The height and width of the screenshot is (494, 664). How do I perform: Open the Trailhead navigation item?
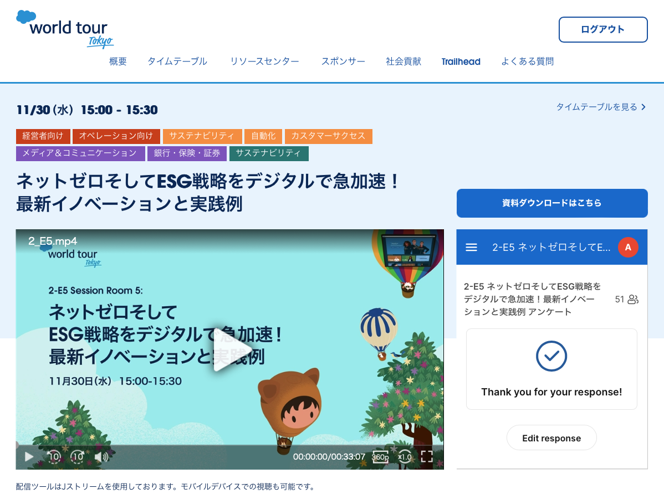point(461,62)
